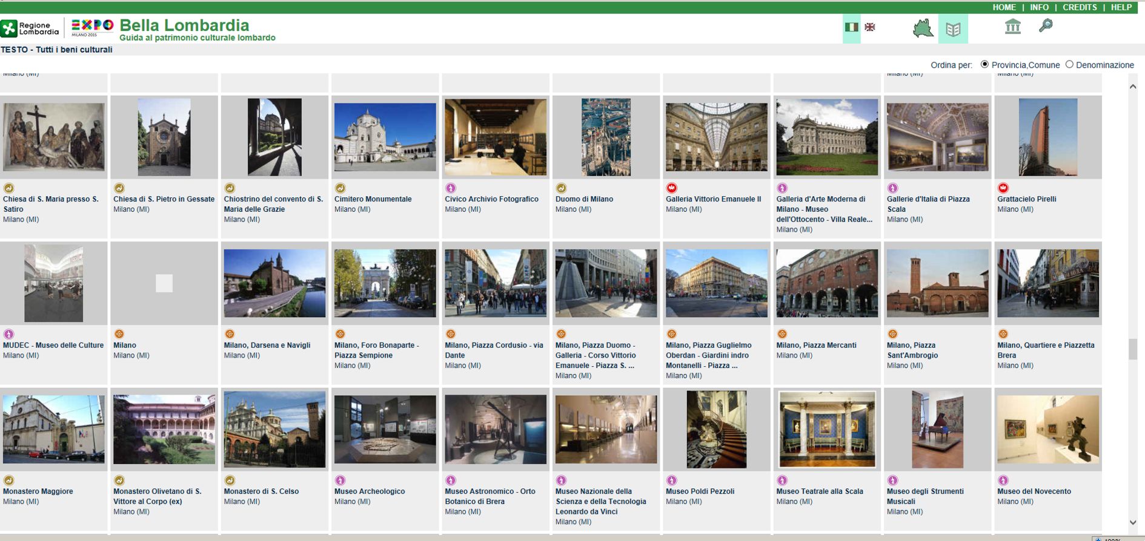
Task: Open the Lombardy map view icon
Action: point(923,28)
